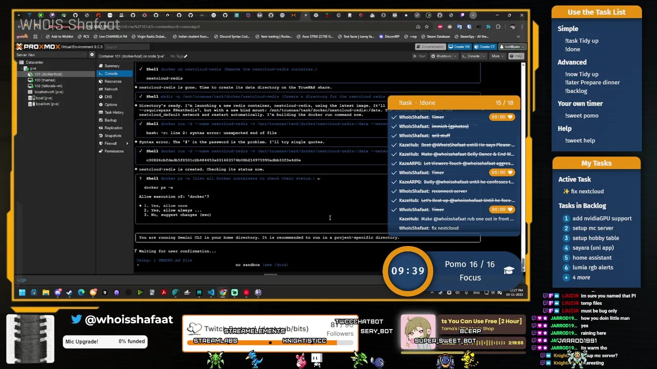Select local-lvm (pve) storage

pos(46,104)
